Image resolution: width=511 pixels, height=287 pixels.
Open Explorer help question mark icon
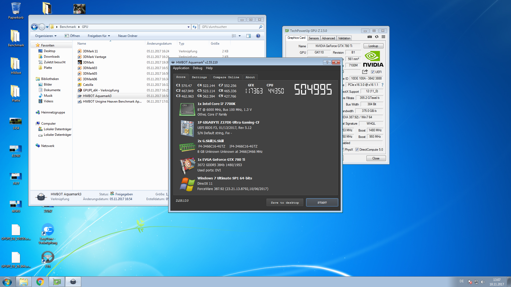[258, 36]
